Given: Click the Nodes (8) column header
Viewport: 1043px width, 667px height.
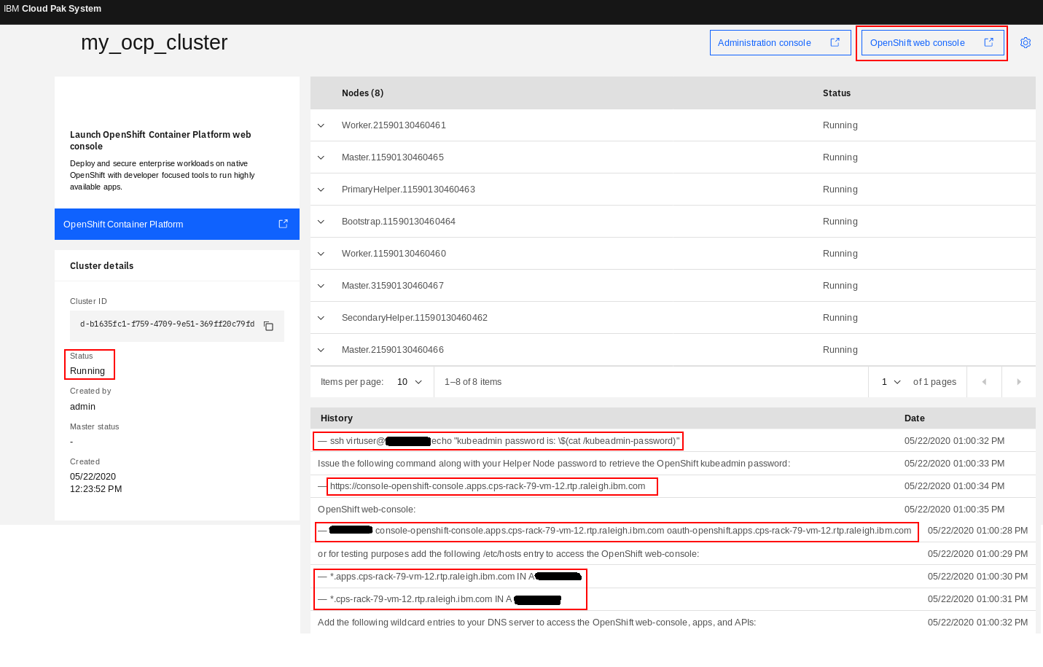Looking at the screenshot, I should click(362, 93).
